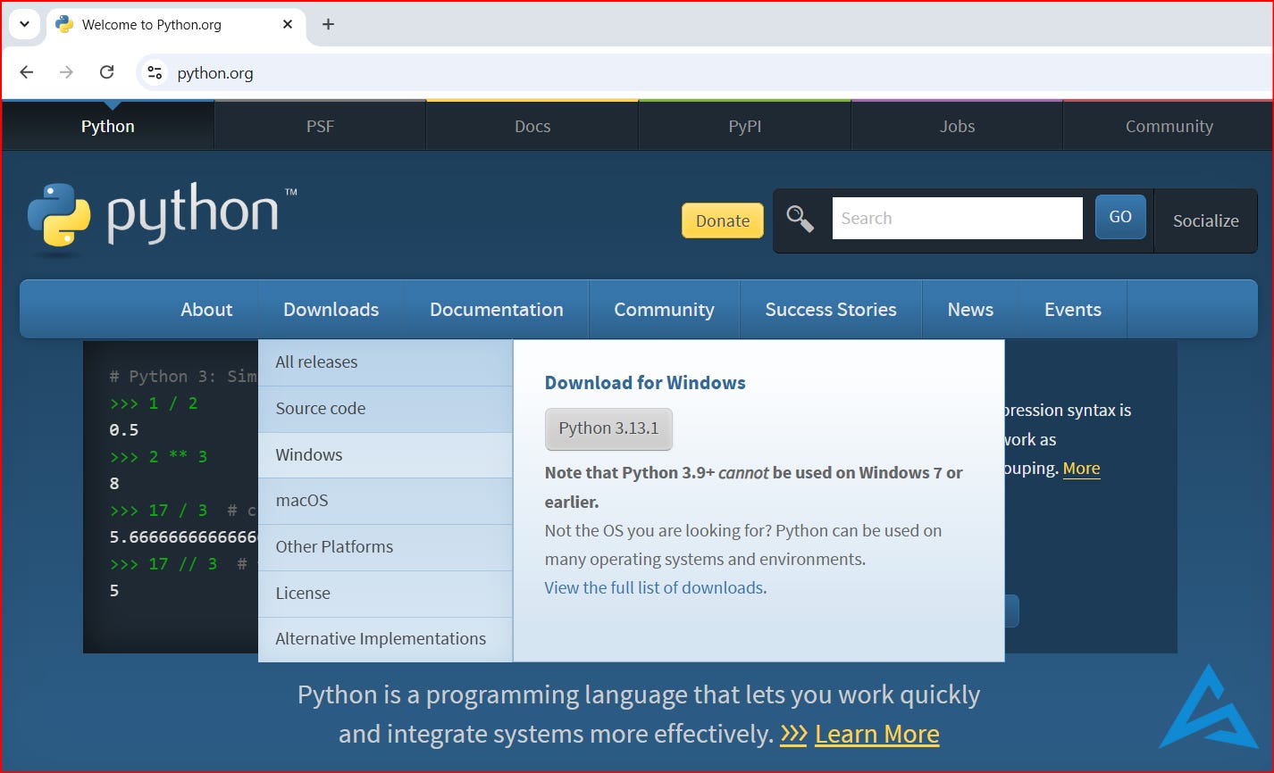Select the Welcome to Python.org browser tab
The height and width of the screenshot is (773, 1274).
pos(174,24)
